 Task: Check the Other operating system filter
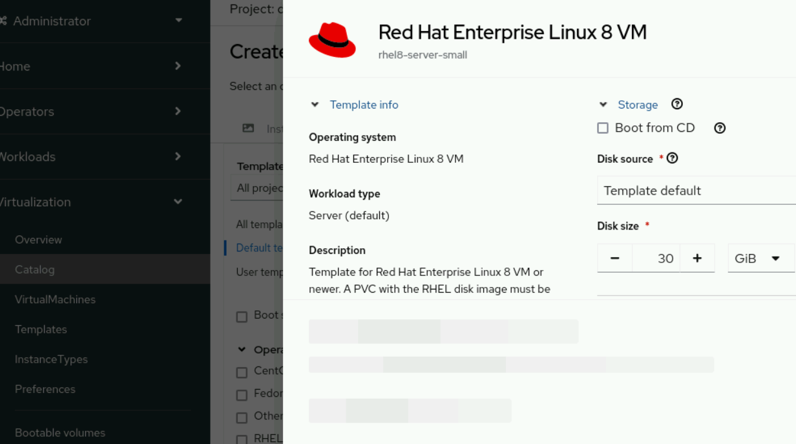pos(242,418)
